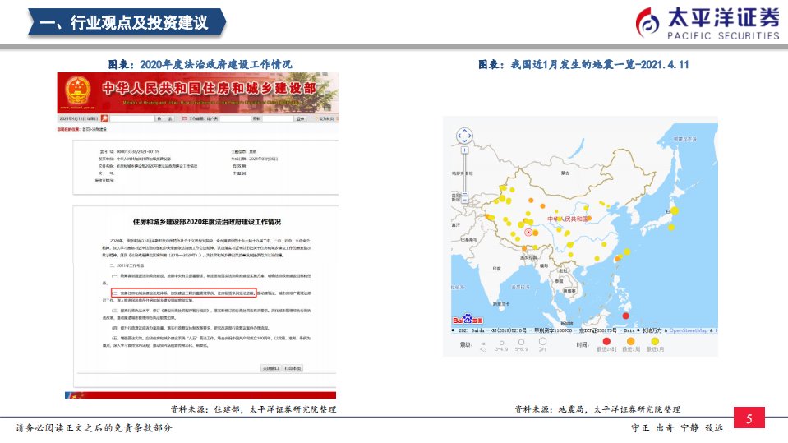Screen dimensions: 788x443
Task: Click the 检索 search button
Action: click(x=165, y=118)
